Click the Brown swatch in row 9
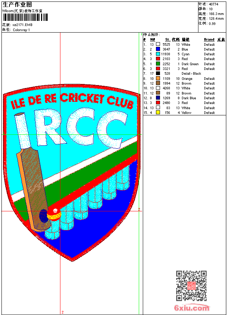The width and height of the screenshot is (227, 315). (158, 83)
